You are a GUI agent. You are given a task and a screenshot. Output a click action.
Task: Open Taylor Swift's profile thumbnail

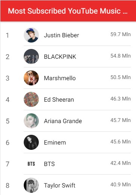pyautogui.click(x=31, y=185)
